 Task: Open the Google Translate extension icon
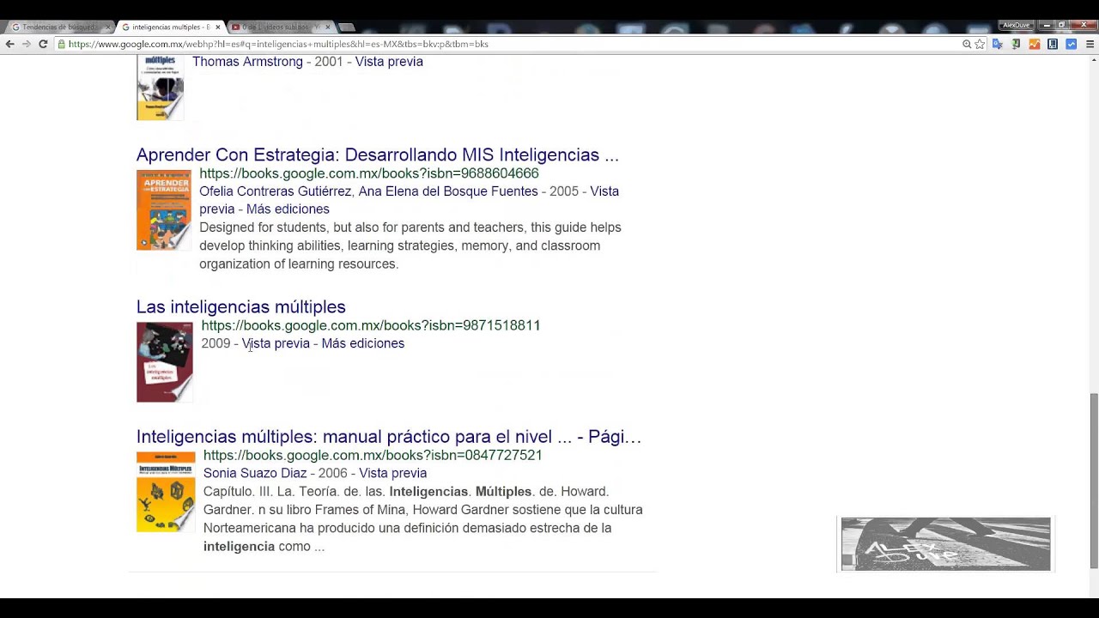pyautogui.click(x=998, y=44)
